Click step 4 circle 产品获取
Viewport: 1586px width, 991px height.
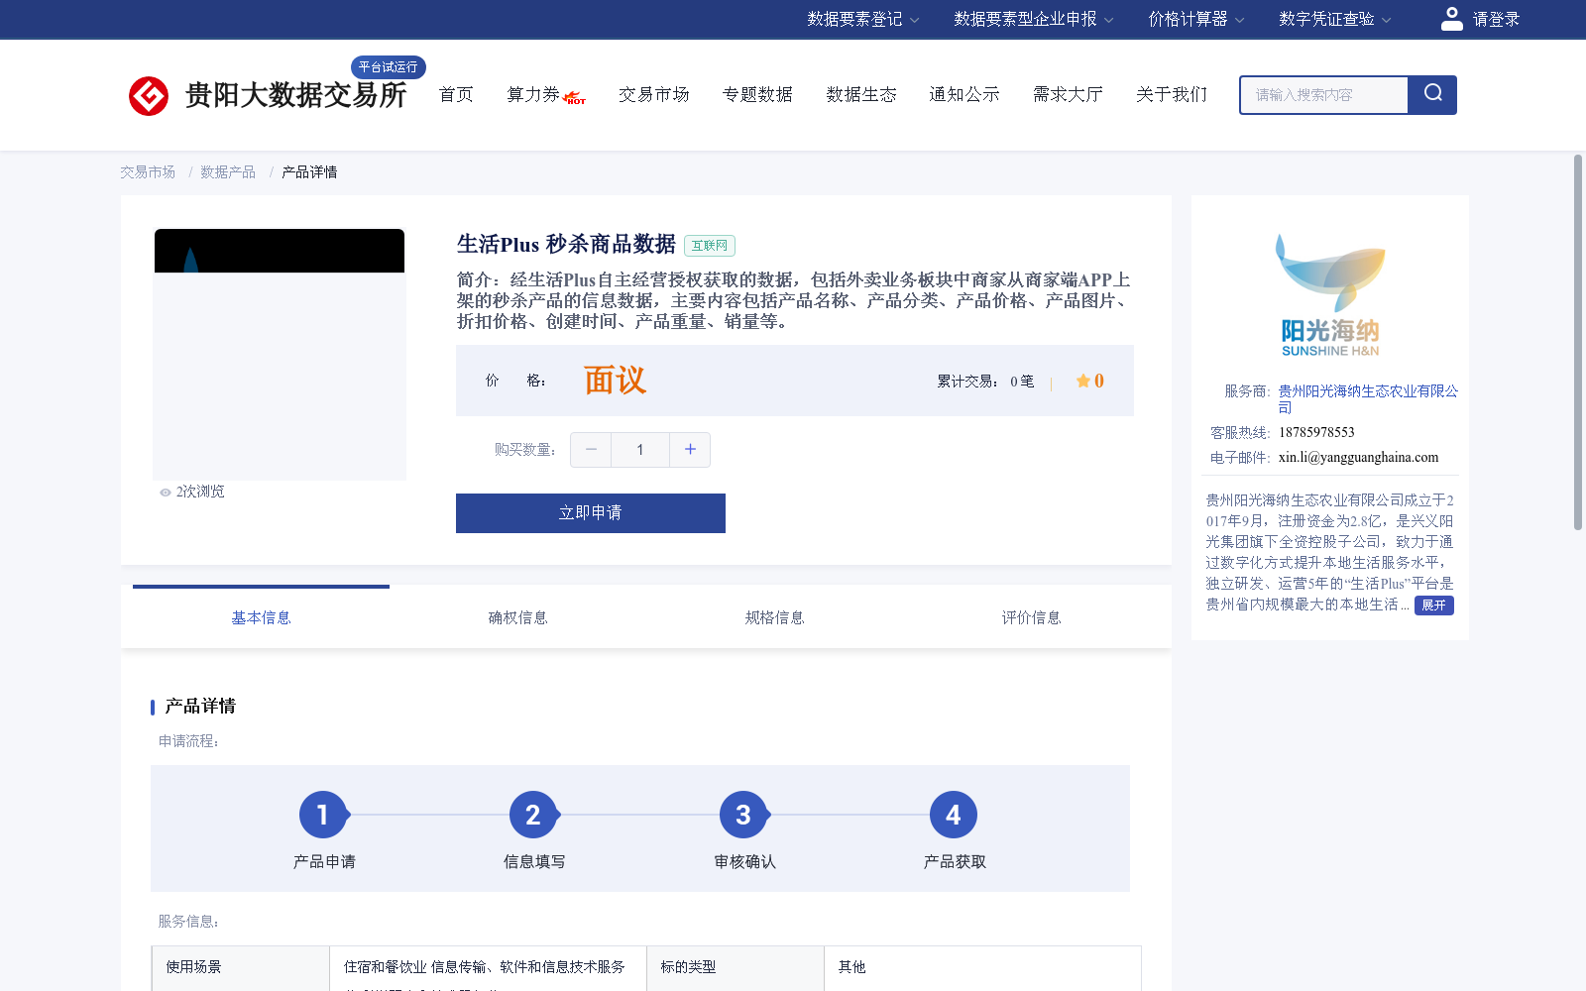(954, 815)
